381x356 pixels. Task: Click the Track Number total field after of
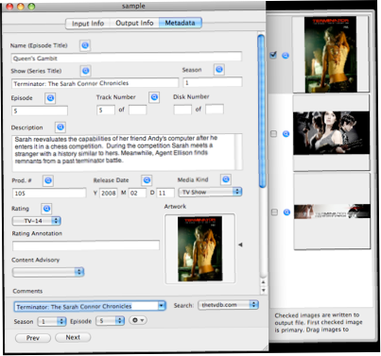coord(137,110)
